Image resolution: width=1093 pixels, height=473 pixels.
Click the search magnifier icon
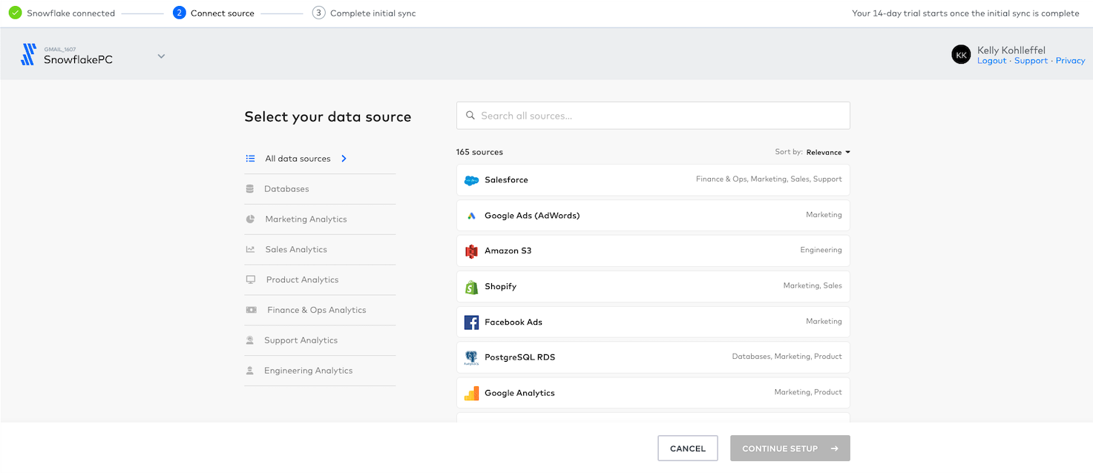point(470,116)
